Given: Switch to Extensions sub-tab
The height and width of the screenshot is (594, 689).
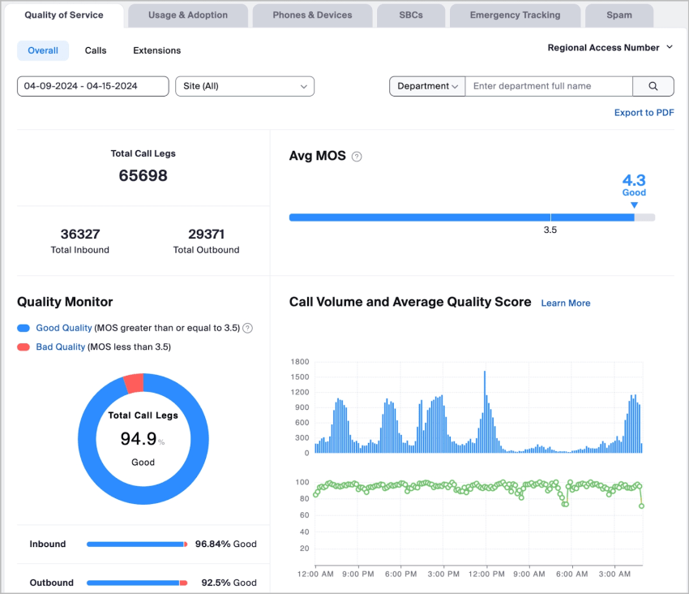Looking at the screenshot, I should click(x=156, y=50).
